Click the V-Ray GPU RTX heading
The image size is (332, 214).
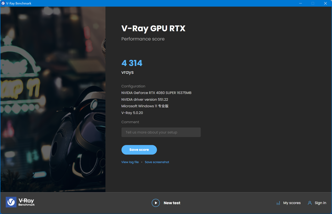153,28
